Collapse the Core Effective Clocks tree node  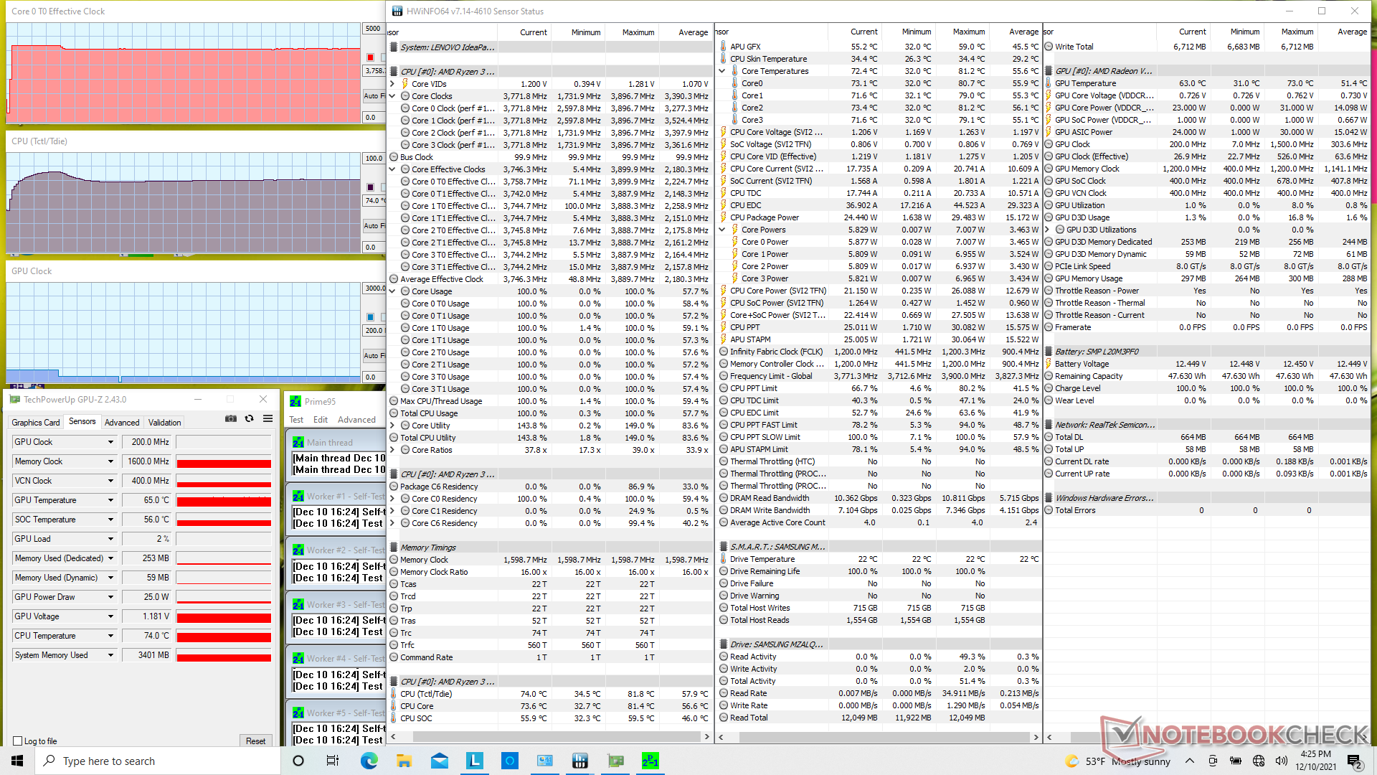point(392,169)
